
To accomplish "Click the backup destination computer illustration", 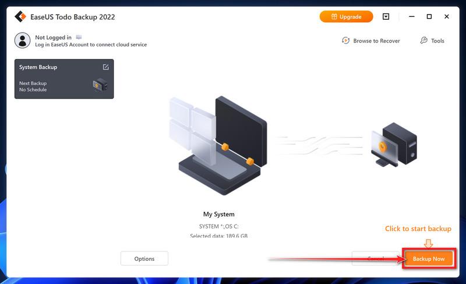I will point(394,144).
